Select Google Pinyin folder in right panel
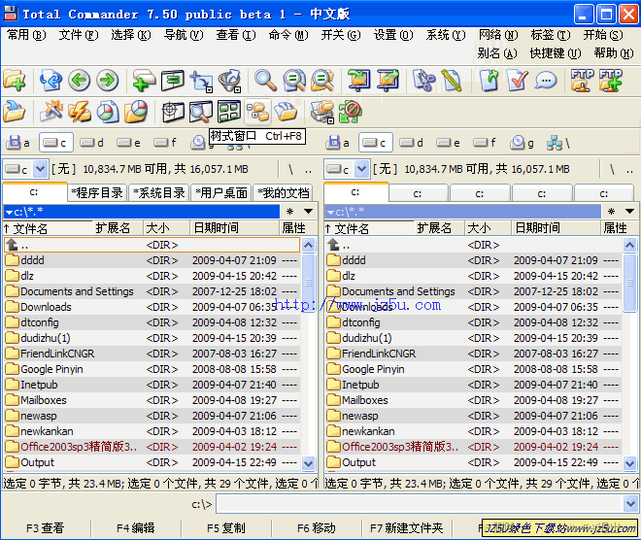Image resolution: width=641 pixels, height=540 pixels. point(473,369)
